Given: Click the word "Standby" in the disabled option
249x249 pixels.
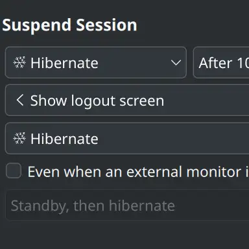Looking at the screenshot, I should 40,206.
